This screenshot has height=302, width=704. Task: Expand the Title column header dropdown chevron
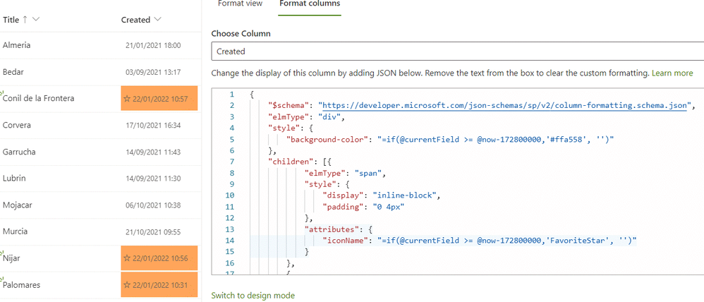coord(36,20)
